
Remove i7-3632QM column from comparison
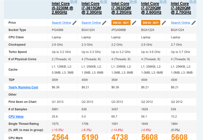(133, 2)
